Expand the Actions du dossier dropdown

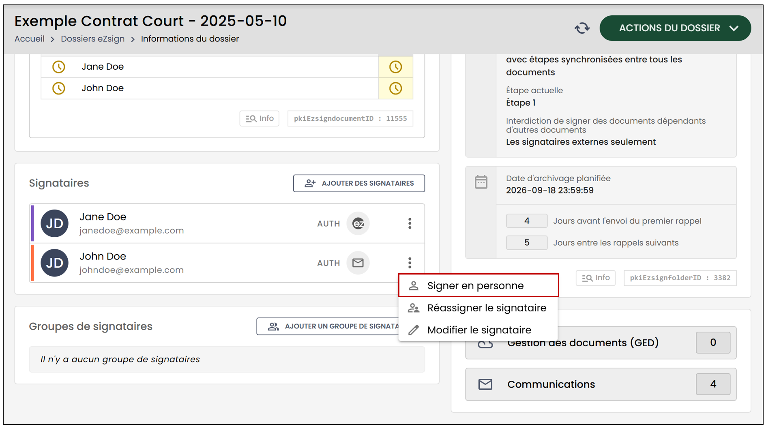tap(675, 28)
